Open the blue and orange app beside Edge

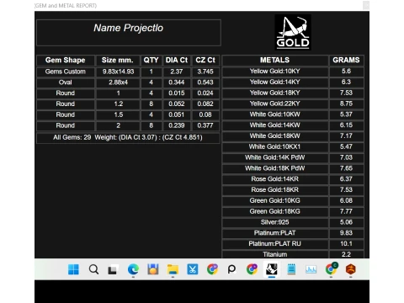point(153,269)
